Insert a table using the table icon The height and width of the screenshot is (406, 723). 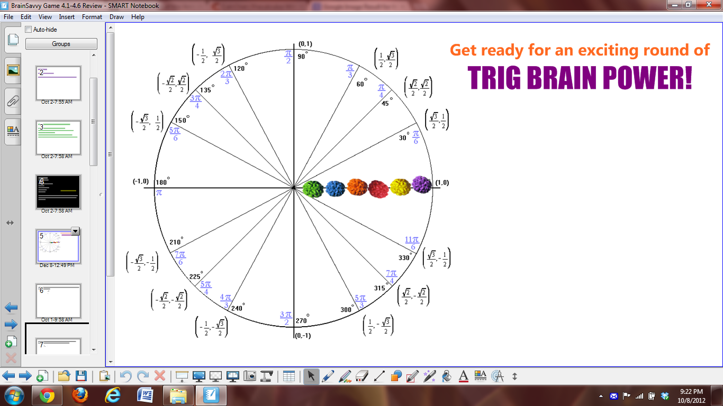pos(288,375)
